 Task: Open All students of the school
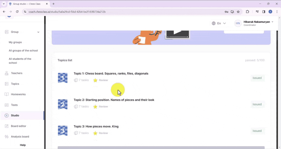coord(20,61)
